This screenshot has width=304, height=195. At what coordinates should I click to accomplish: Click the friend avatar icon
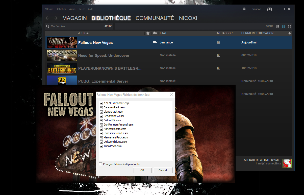point(287,163)
